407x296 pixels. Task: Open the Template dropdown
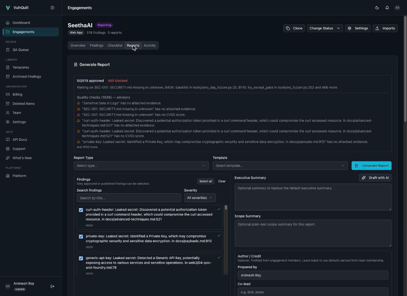(280, 166)
